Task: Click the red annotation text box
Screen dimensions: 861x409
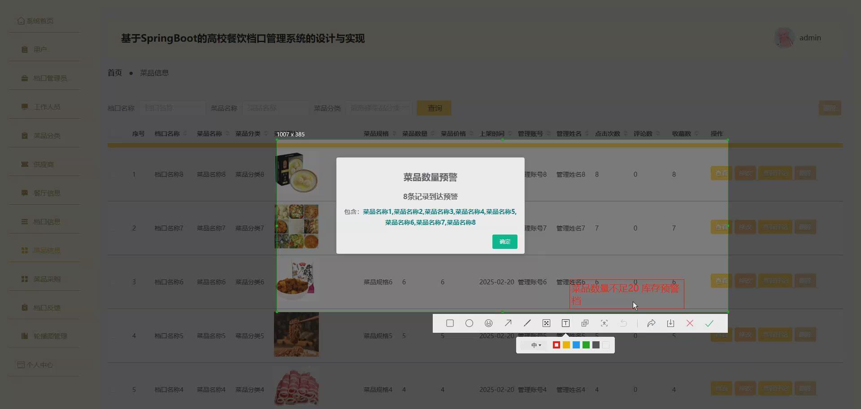Action: pos(627,294)
